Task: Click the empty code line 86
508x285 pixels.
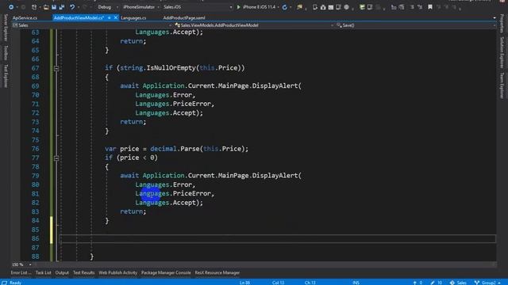Action: click(278, 238)
